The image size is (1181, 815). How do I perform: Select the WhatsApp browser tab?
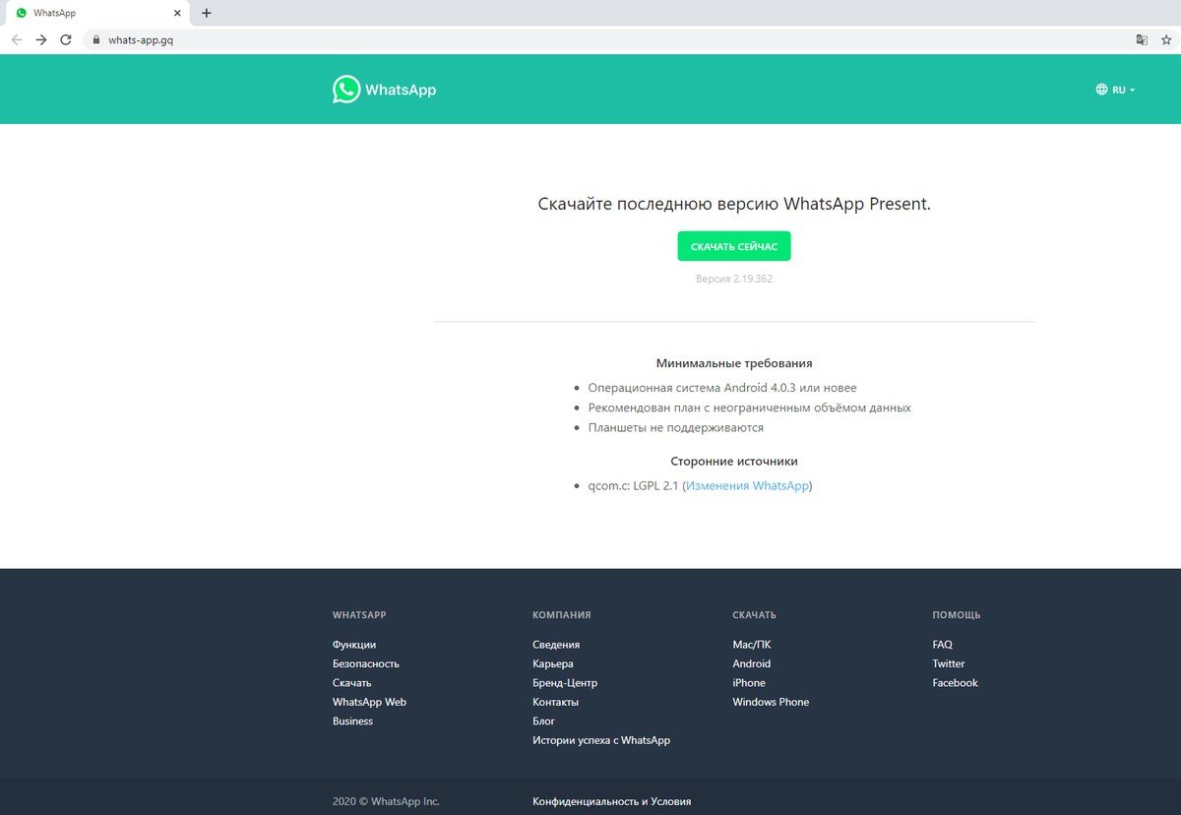click(95, 13)
